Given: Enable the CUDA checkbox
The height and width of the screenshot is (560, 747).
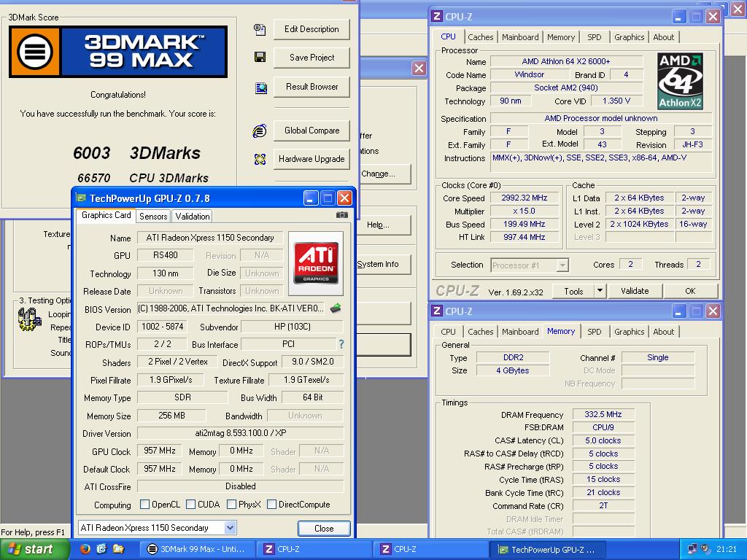Looking at the screenshot, I should (190, 504).
